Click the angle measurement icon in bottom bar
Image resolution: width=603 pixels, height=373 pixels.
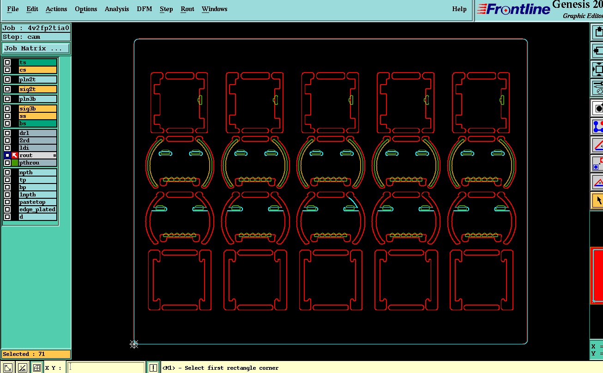(x=22, y=368)
